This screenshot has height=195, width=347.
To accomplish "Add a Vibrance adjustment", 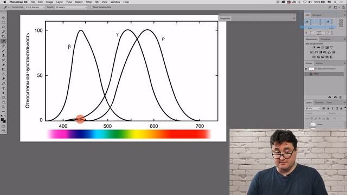I will coord(331,47).
